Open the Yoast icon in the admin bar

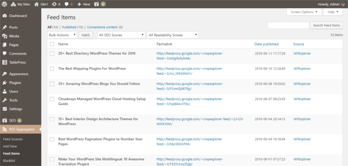(96, 4)
